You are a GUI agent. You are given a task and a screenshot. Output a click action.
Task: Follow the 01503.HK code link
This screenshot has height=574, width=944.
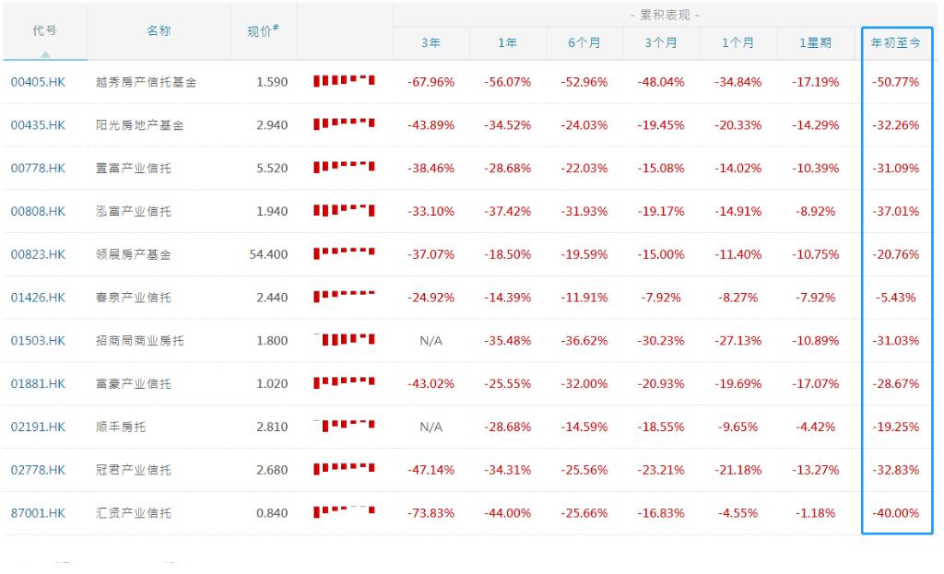38,341
